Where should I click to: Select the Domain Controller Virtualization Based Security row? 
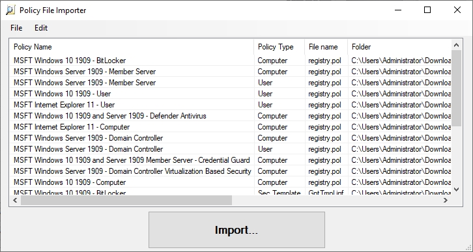point(231,171)
